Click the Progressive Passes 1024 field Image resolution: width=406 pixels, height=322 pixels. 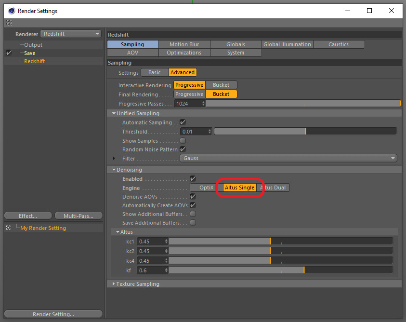coord(188,103)
